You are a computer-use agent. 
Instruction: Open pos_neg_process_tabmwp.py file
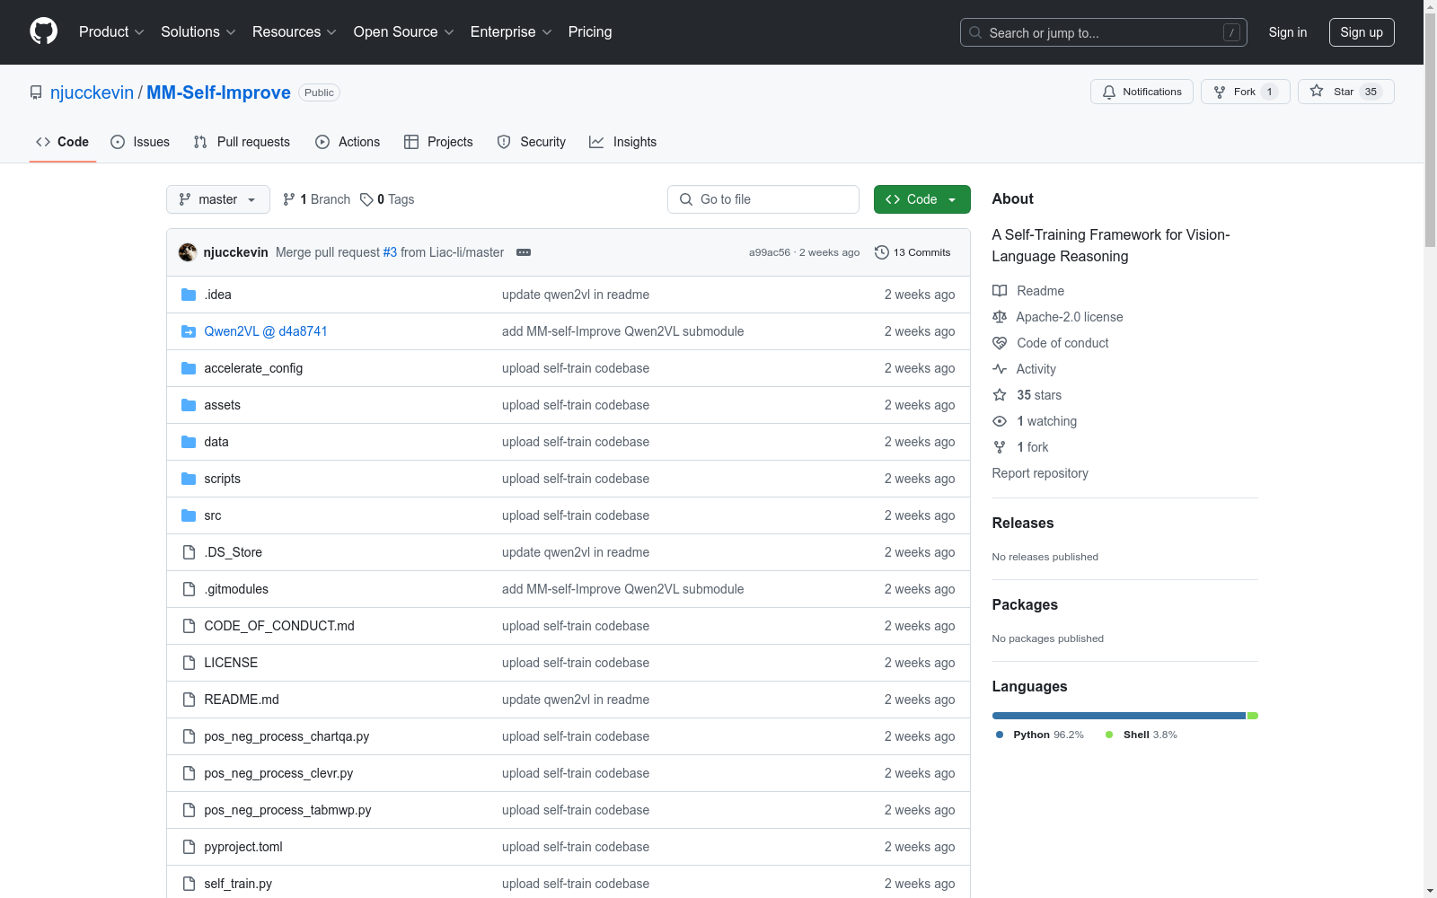tap(287, 810)
